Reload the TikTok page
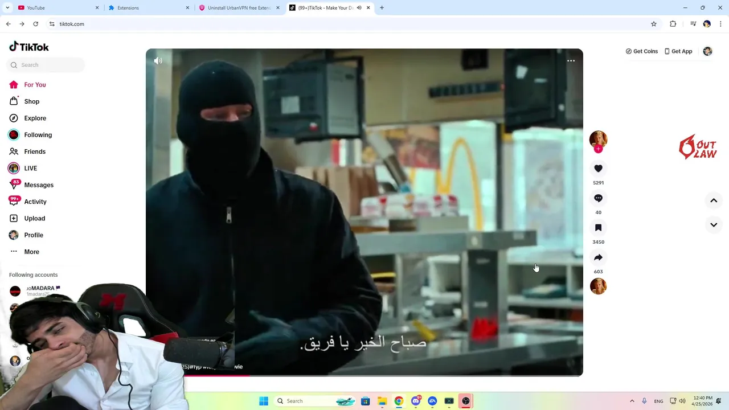This screenshot has height=410, width=729. point(35,24)
